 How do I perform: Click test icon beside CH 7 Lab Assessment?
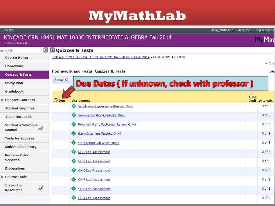(74, 179)
